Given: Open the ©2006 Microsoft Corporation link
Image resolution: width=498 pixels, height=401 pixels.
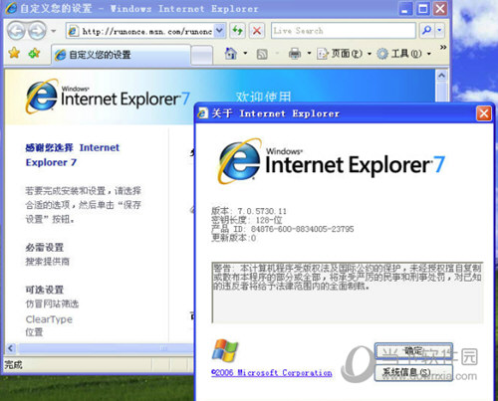Looking at the screenshot, I should [272, 372].
